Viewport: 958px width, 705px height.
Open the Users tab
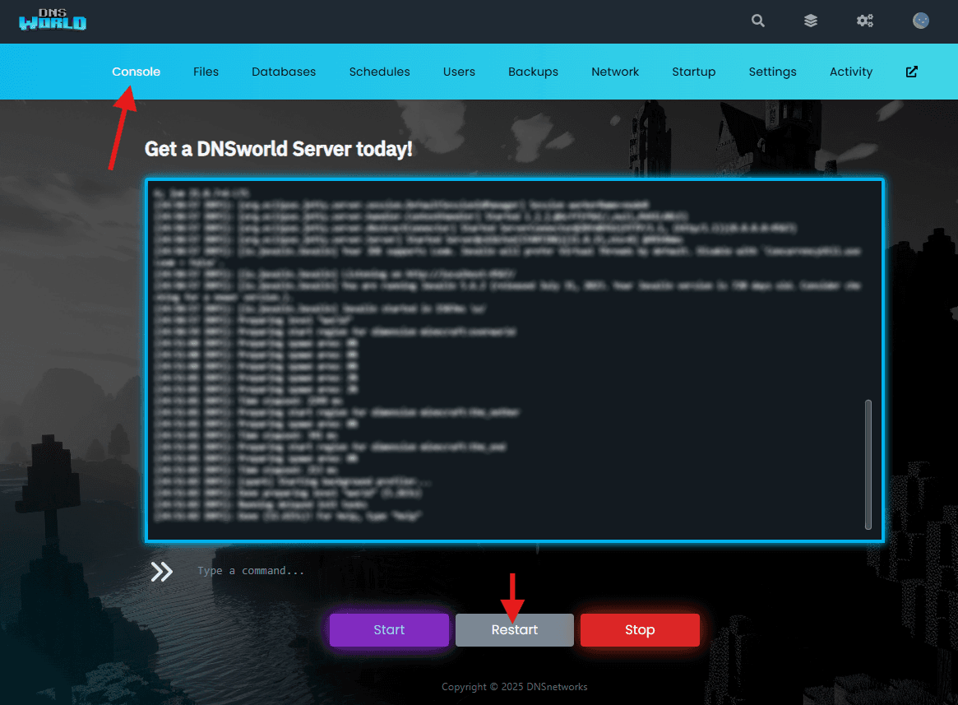point(459,72)
